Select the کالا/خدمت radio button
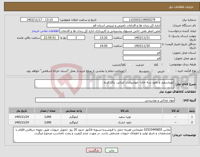 pyautogui.click(x=130, y=64)
